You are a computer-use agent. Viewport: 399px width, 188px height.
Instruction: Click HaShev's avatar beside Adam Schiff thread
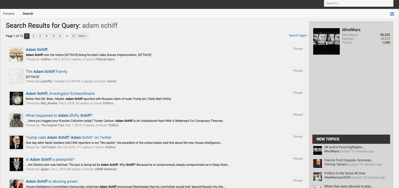tap(16, 54)
